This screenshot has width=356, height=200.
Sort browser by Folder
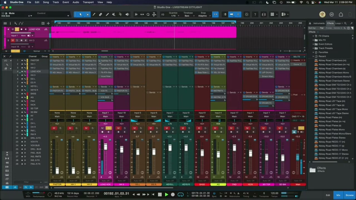click(329, 28)
